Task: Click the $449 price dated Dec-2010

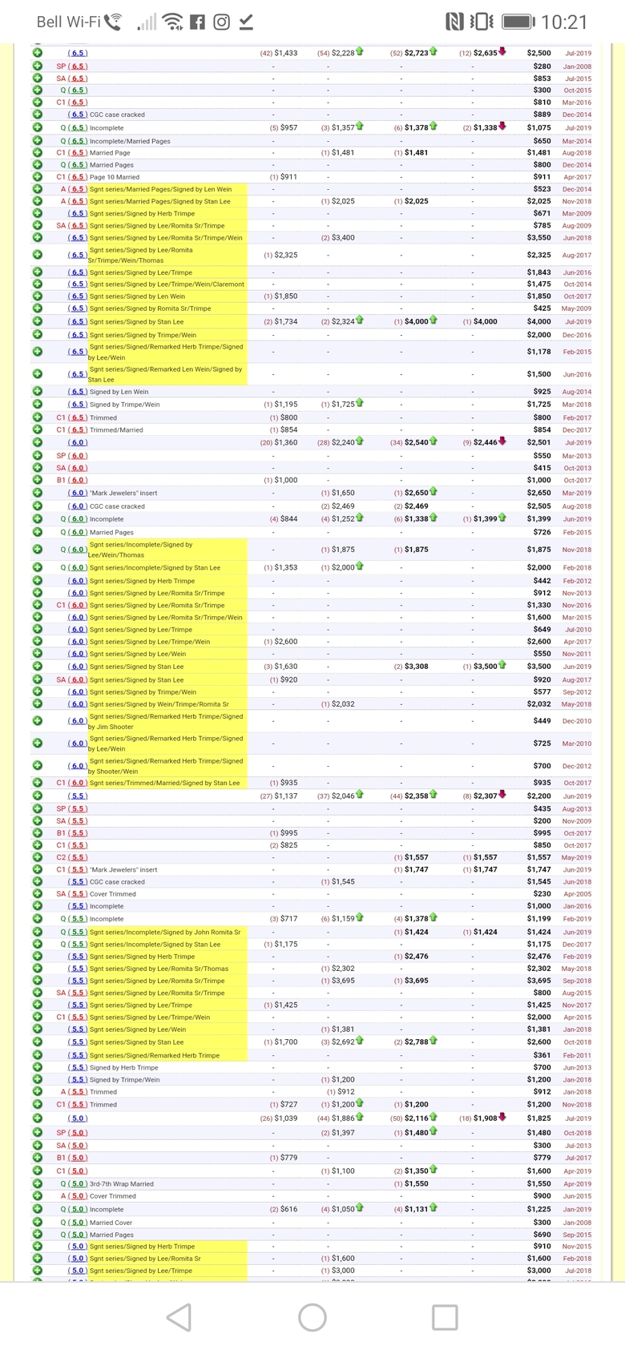Action: (x=542, y=720)
